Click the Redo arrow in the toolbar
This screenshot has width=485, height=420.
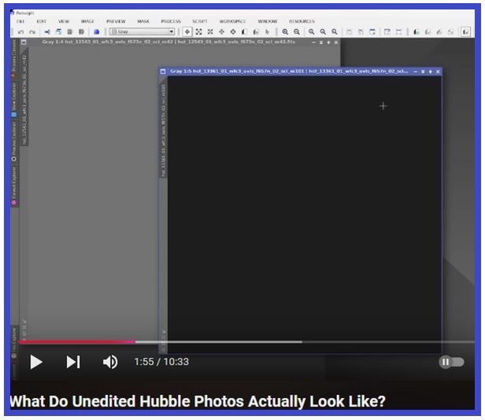32,31
